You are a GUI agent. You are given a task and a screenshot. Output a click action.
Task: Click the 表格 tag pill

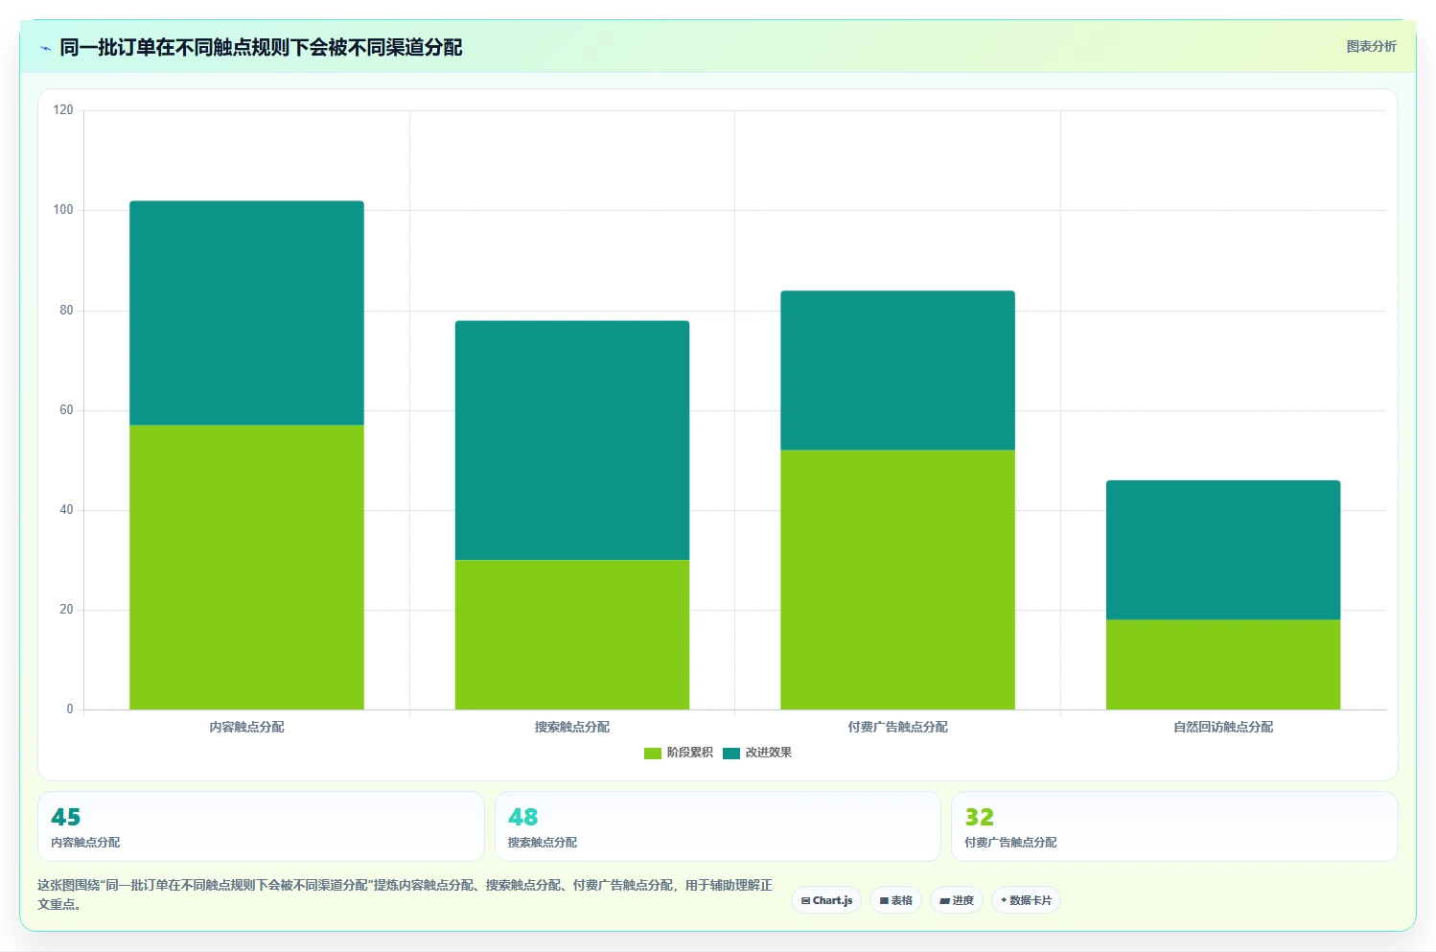pyautogui.click(x=895, y=900)
